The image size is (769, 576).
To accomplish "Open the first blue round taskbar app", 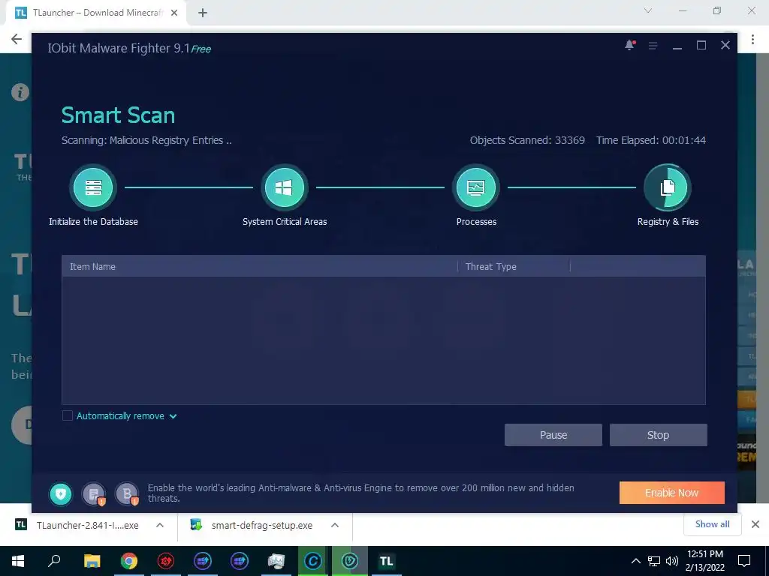I will tap(203, 561).
